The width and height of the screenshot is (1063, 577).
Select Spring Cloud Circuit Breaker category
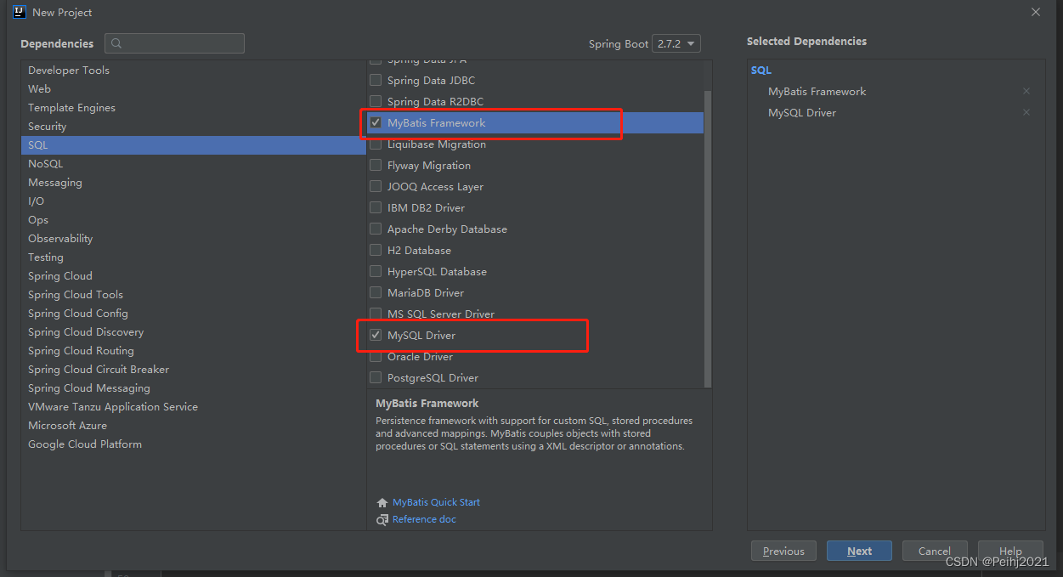pyautogui.click(x=194, y=369)
